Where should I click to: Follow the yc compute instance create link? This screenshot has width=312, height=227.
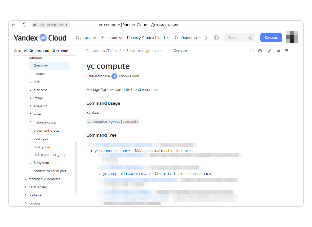(126, 174)
